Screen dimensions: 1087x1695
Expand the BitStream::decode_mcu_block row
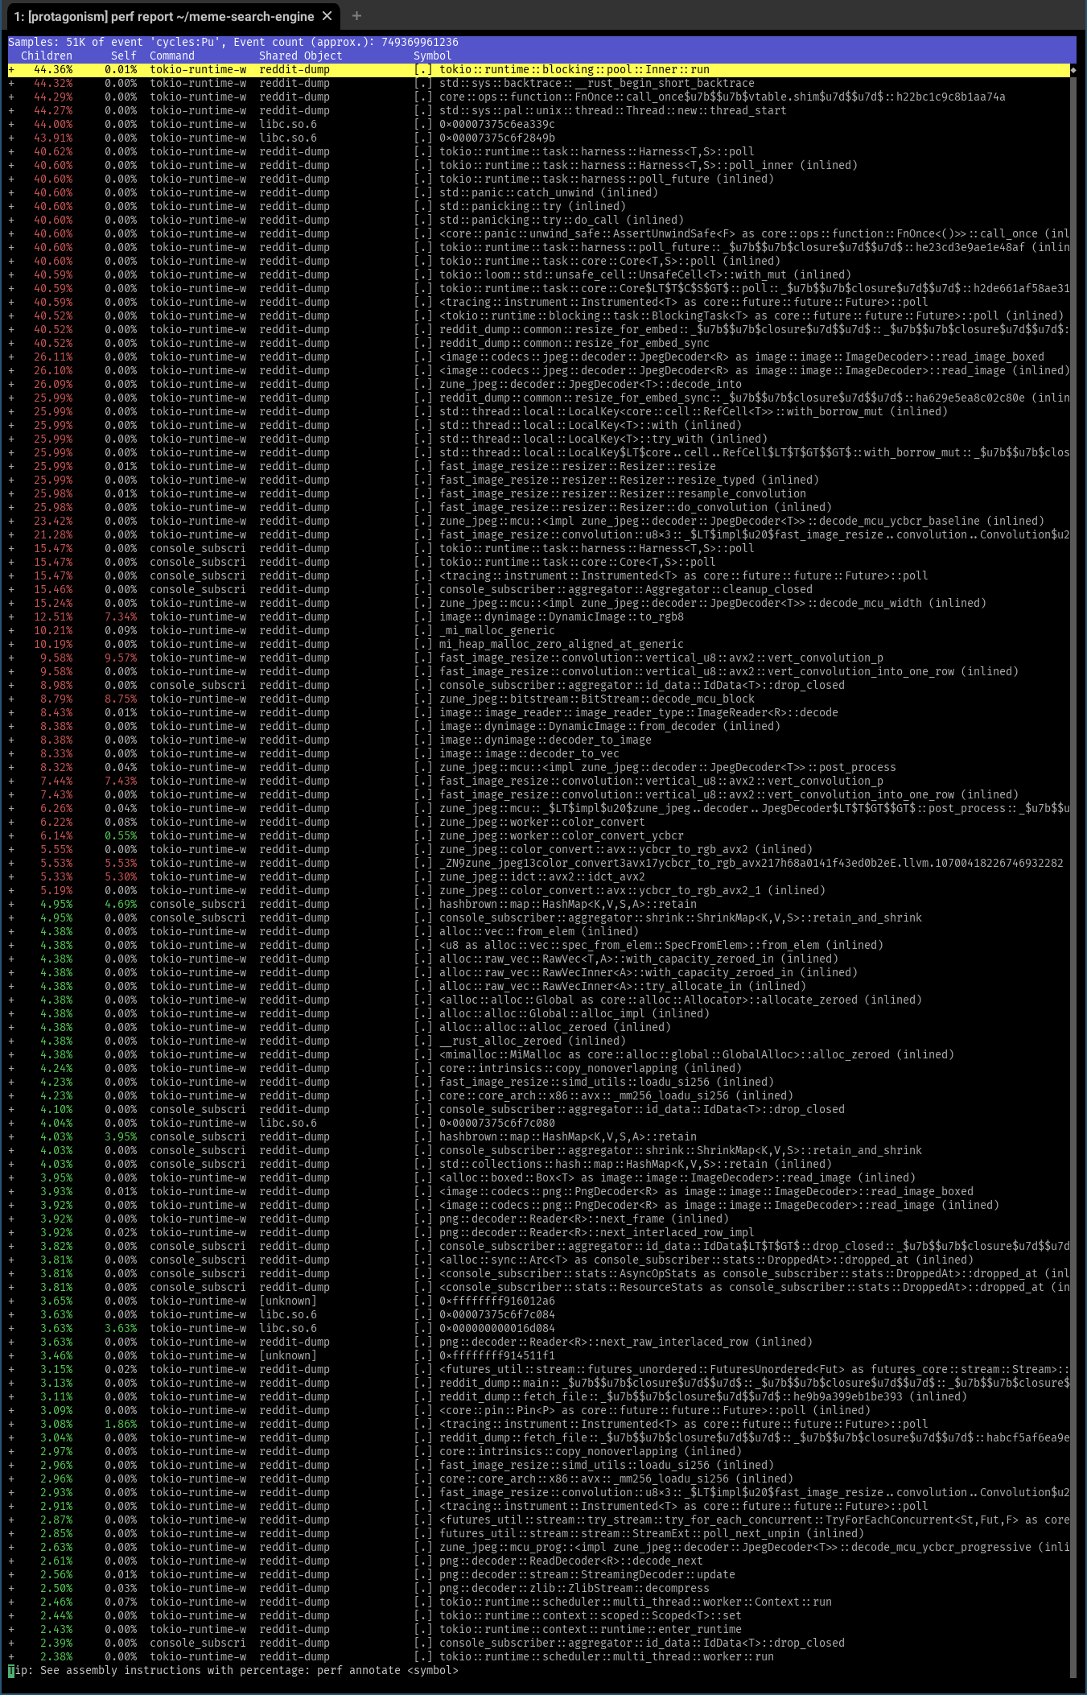(11, 699)
